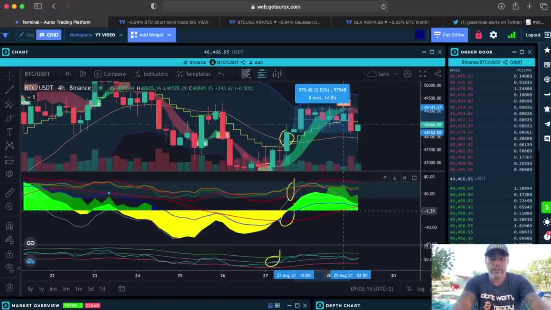Image resolution: width=551 pixels, height=310 pixels.
Task: Open the Add Widget dropdown
Action: point(152,35)
